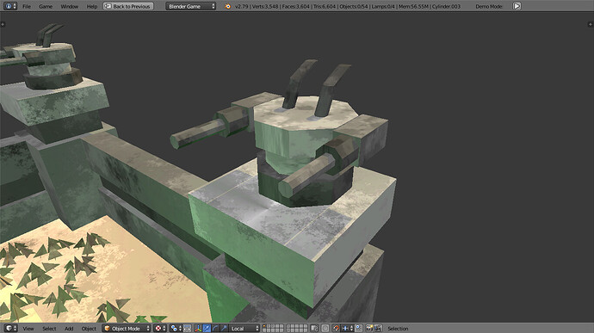Click the Tris:6,604 statistic text
The width and height of the screenshot is (594, 333).
(x=325, y=6)
